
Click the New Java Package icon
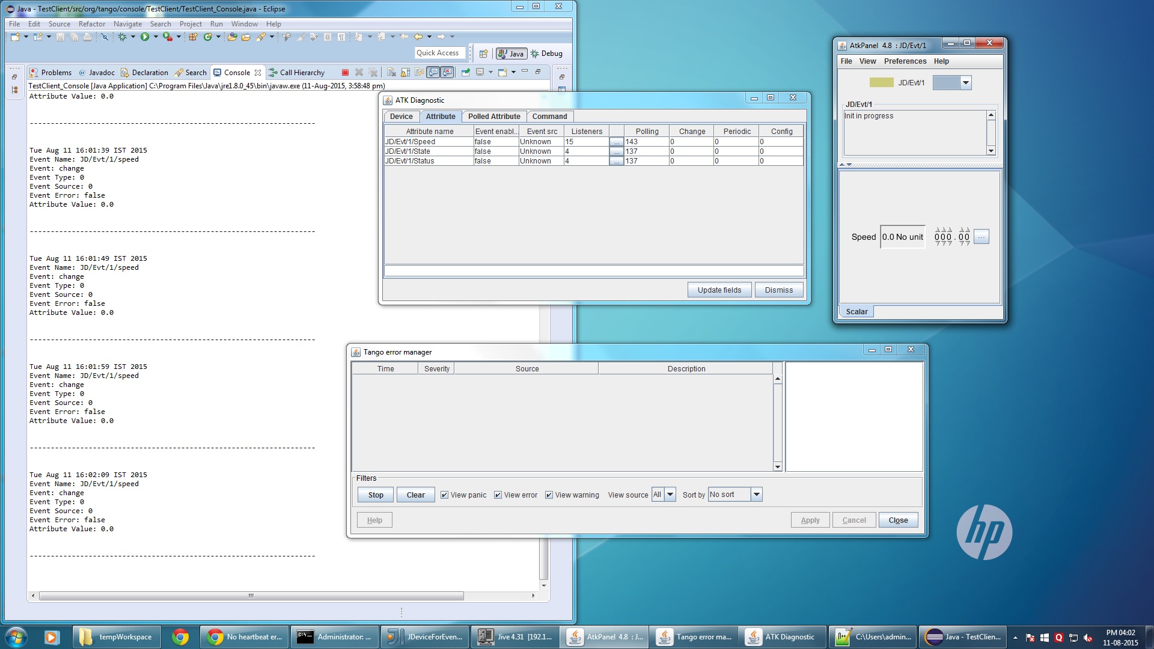(193, 37)
